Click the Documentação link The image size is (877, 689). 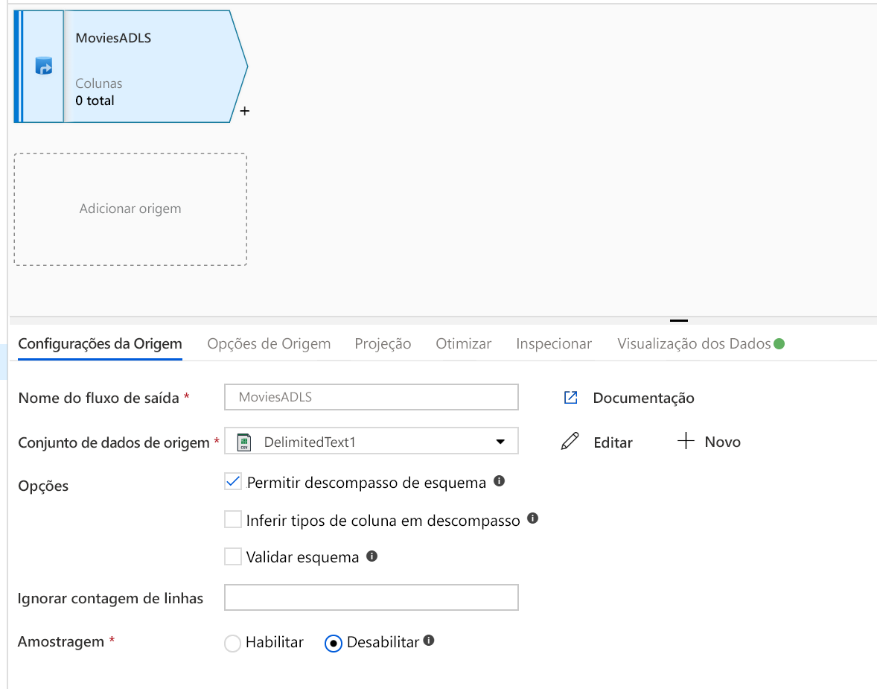pyautogui.click(x=643, y=397)
